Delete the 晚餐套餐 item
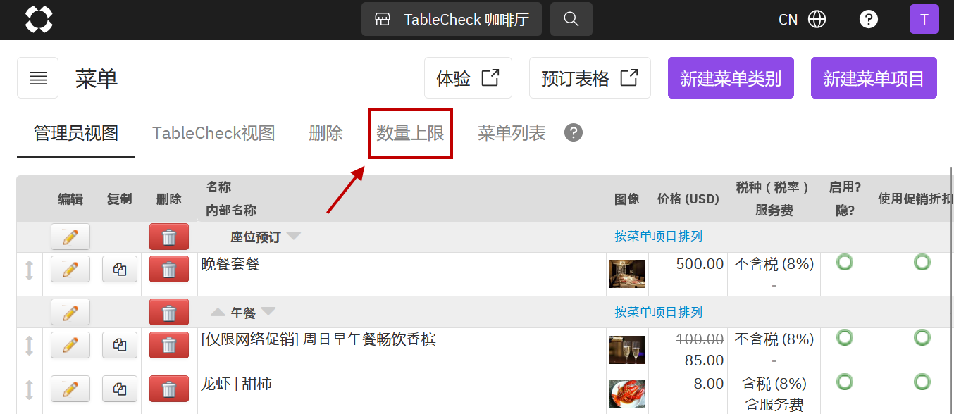This screenshot has height=414, width=954. click(x=169, y=269)
